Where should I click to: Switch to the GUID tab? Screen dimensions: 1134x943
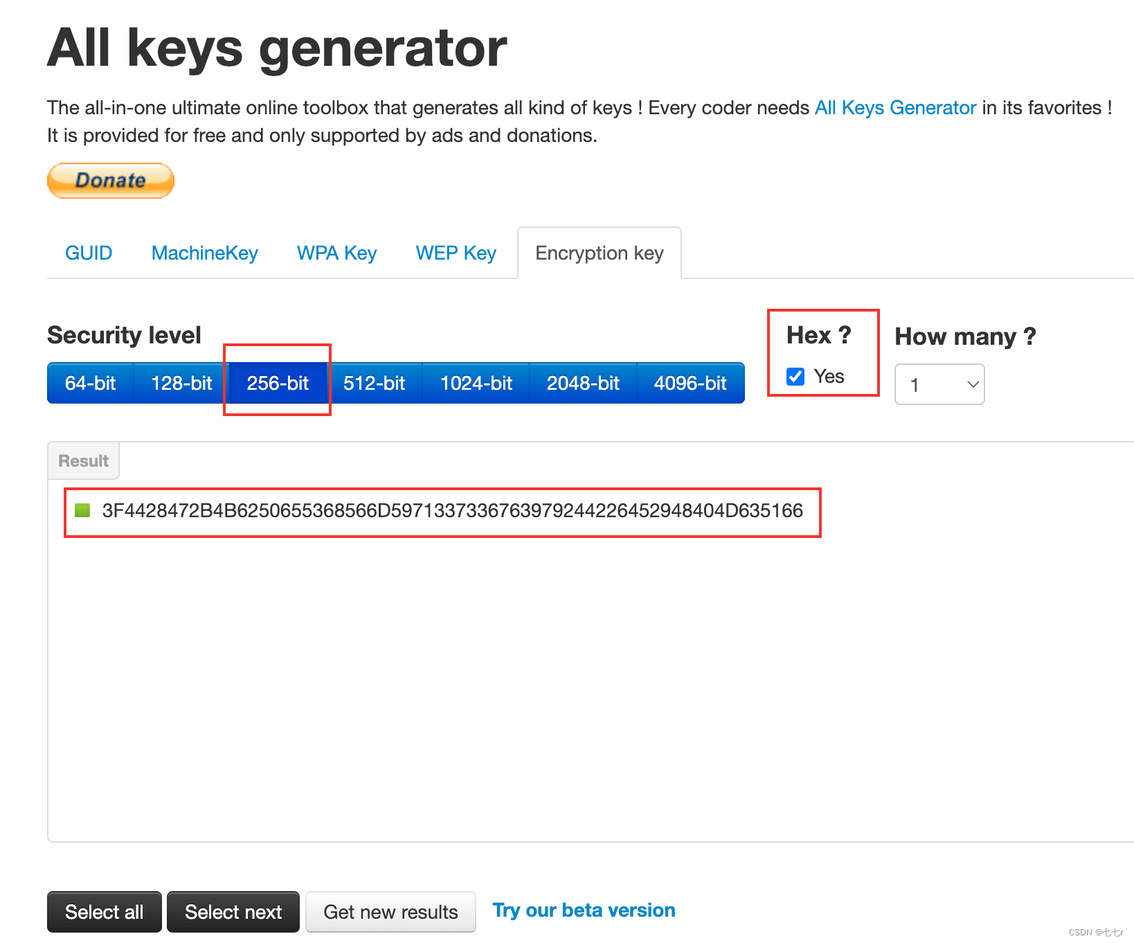coord(89,253)
